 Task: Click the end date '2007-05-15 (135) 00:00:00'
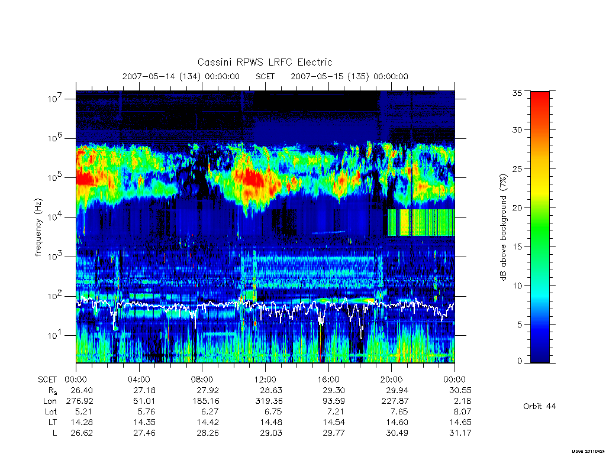click(x=349, y=76)
